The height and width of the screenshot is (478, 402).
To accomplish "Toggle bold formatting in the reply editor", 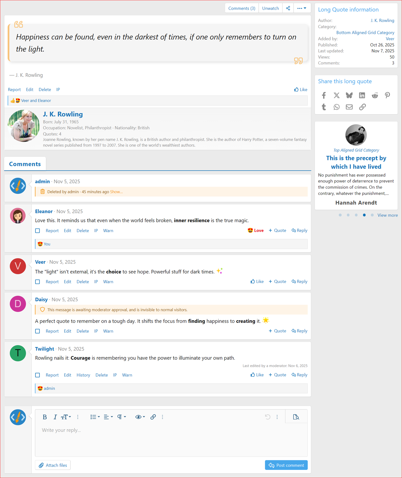I will click(45, 417).
